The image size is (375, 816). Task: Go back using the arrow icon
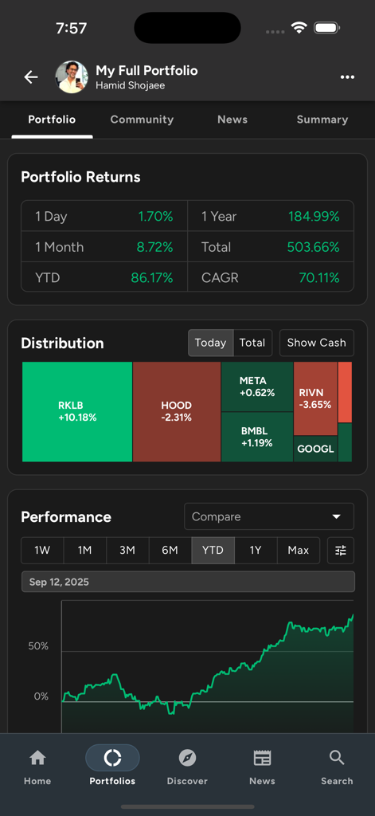[x=31, y=77]
